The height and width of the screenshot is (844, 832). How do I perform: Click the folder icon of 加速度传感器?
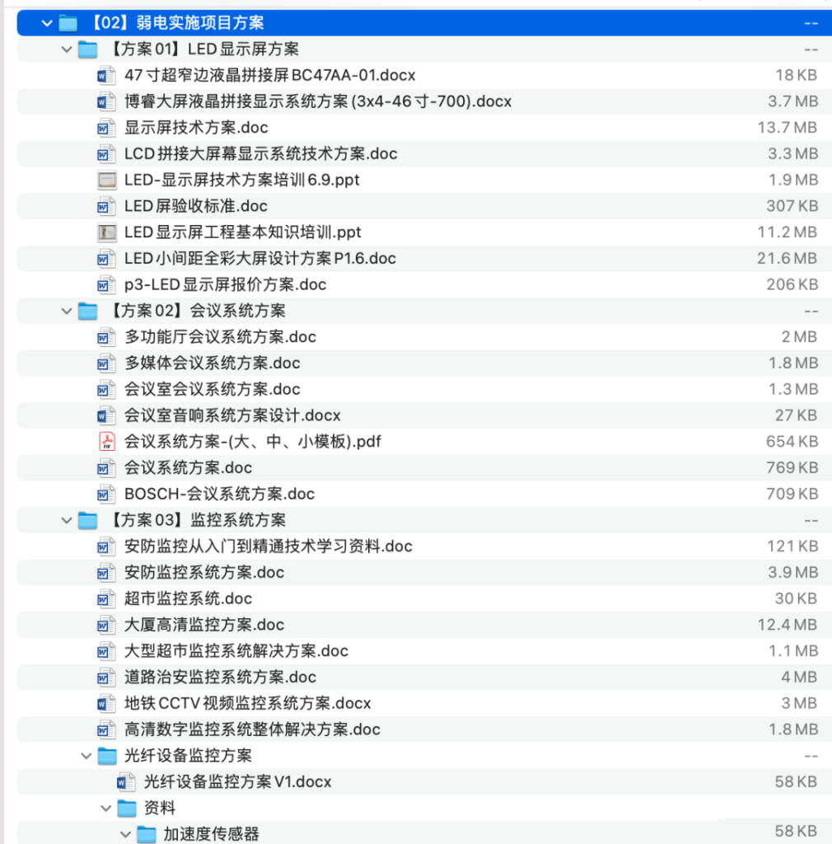coord(146,834)
